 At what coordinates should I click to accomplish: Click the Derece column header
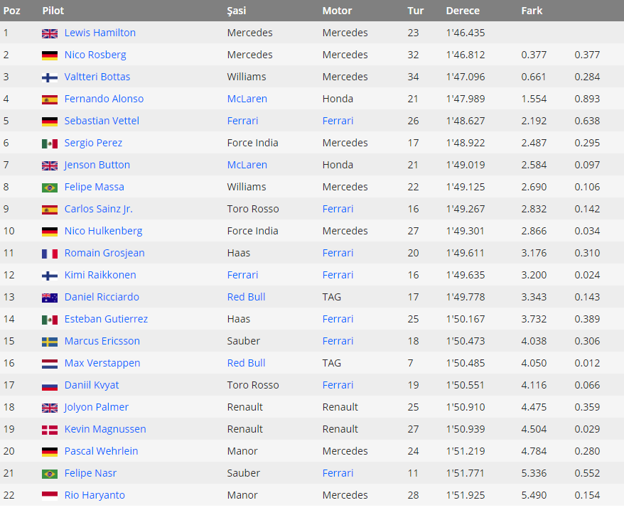(x=463, y=11)
